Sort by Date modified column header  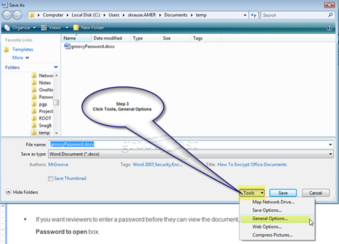point(111,38)
